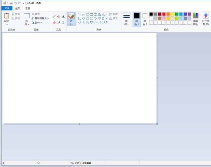Choose the Right triangle shape
Screen dimensions: 211x167
(80, 18)
